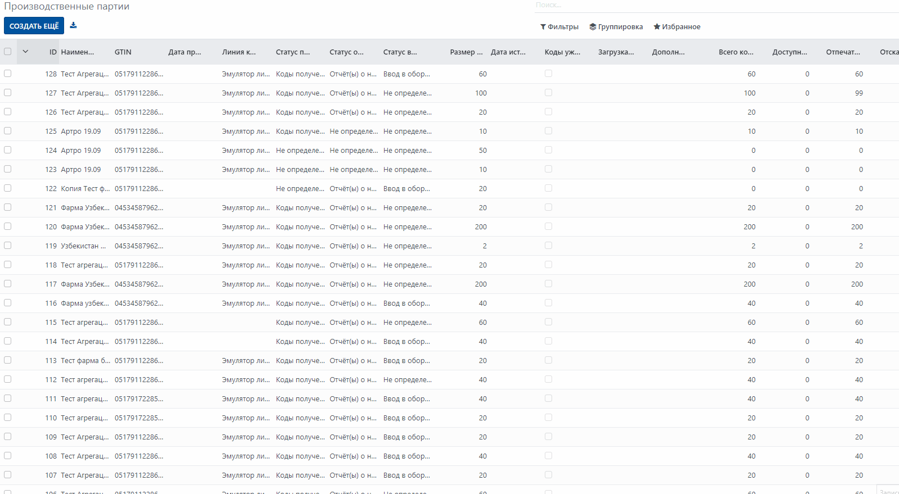Screen dimensions: 899x494
Task: Toggle Коды уже checkbox in row 125
Action: coord(548,131)
